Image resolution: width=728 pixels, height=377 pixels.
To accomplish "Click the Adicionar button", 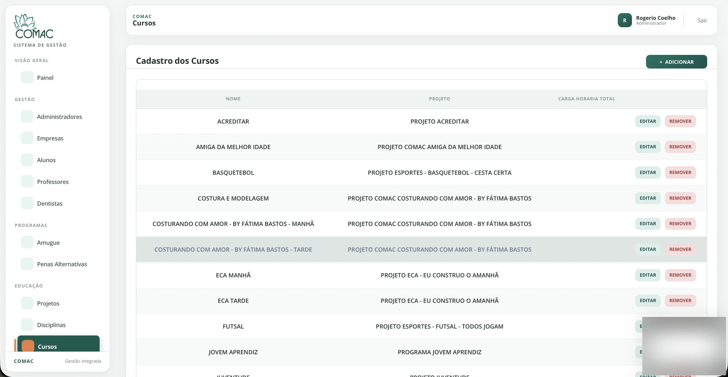I will [676, 62].
